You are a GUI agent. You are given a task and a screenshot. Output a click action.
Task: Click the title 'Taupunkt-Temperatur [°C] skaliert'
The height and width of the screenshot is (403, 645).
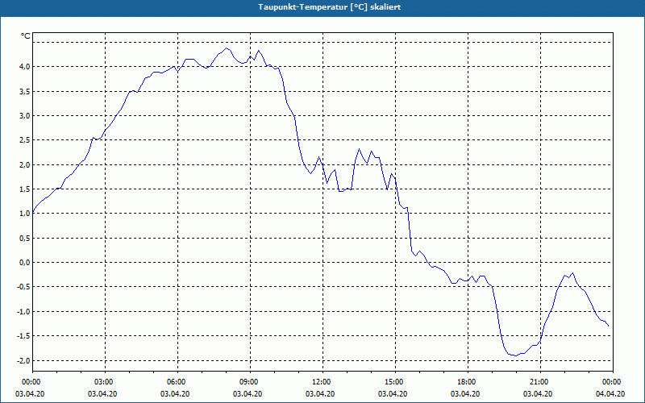click(330, 7)
